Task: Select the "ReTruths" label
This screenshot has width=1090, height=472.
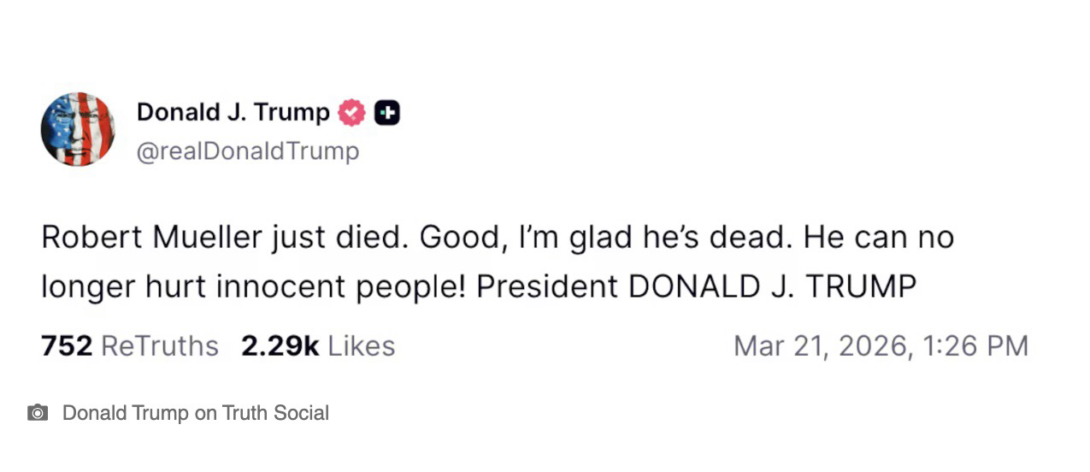Action: (160, 345)
